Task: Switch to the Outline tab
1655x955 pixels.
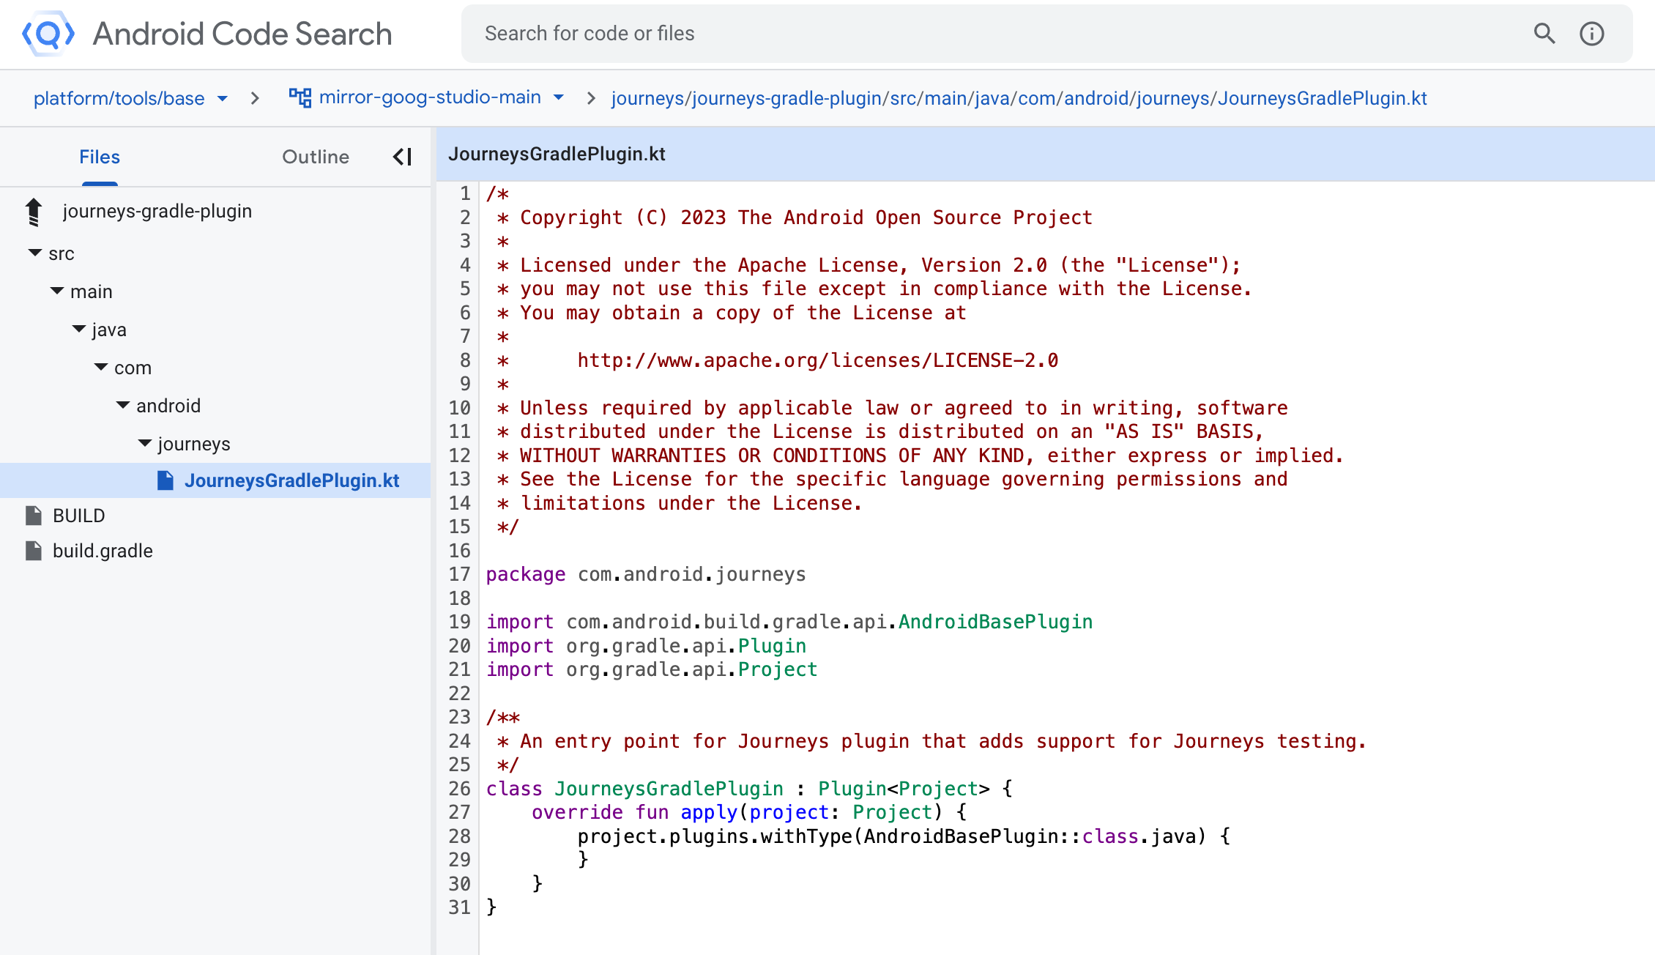Action: tap(316, 157)
